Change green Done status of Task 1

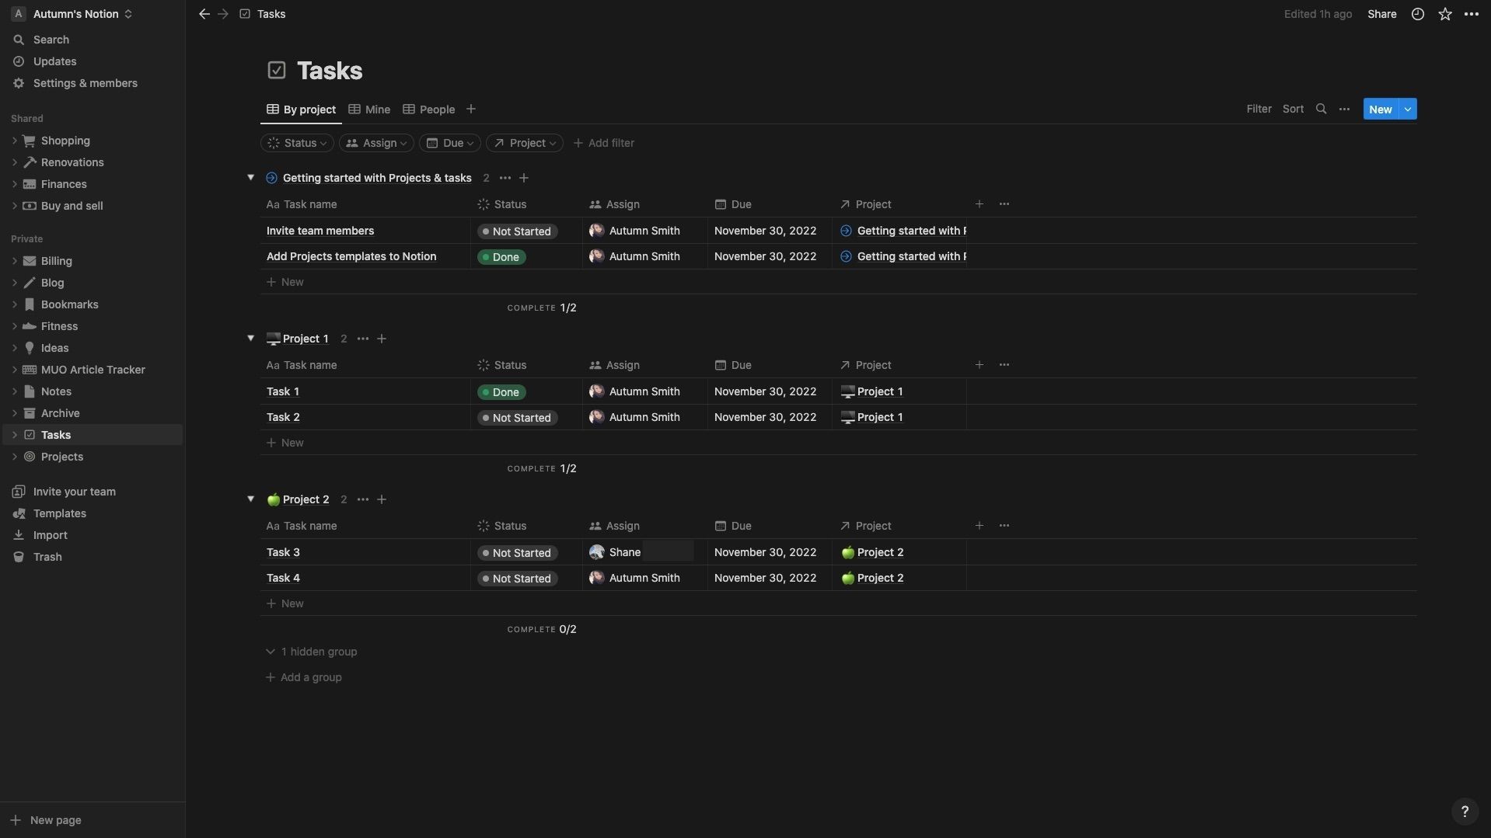click(501, 392)
